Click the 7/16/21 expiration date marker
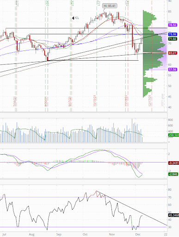Viewport: 179px width, 237px height. (x=15, y=101)
